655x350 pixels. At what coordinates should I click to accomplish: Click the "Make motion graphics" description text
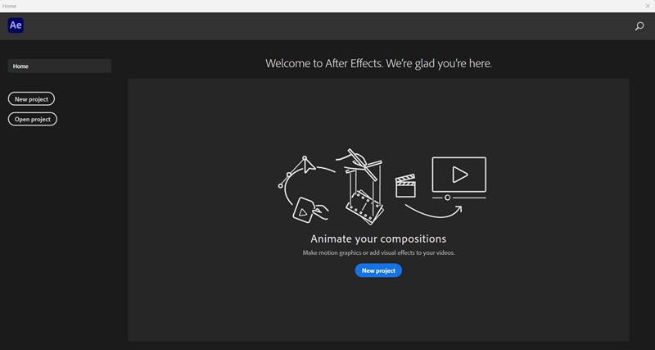pyautogui.click(x=378, y=253)
